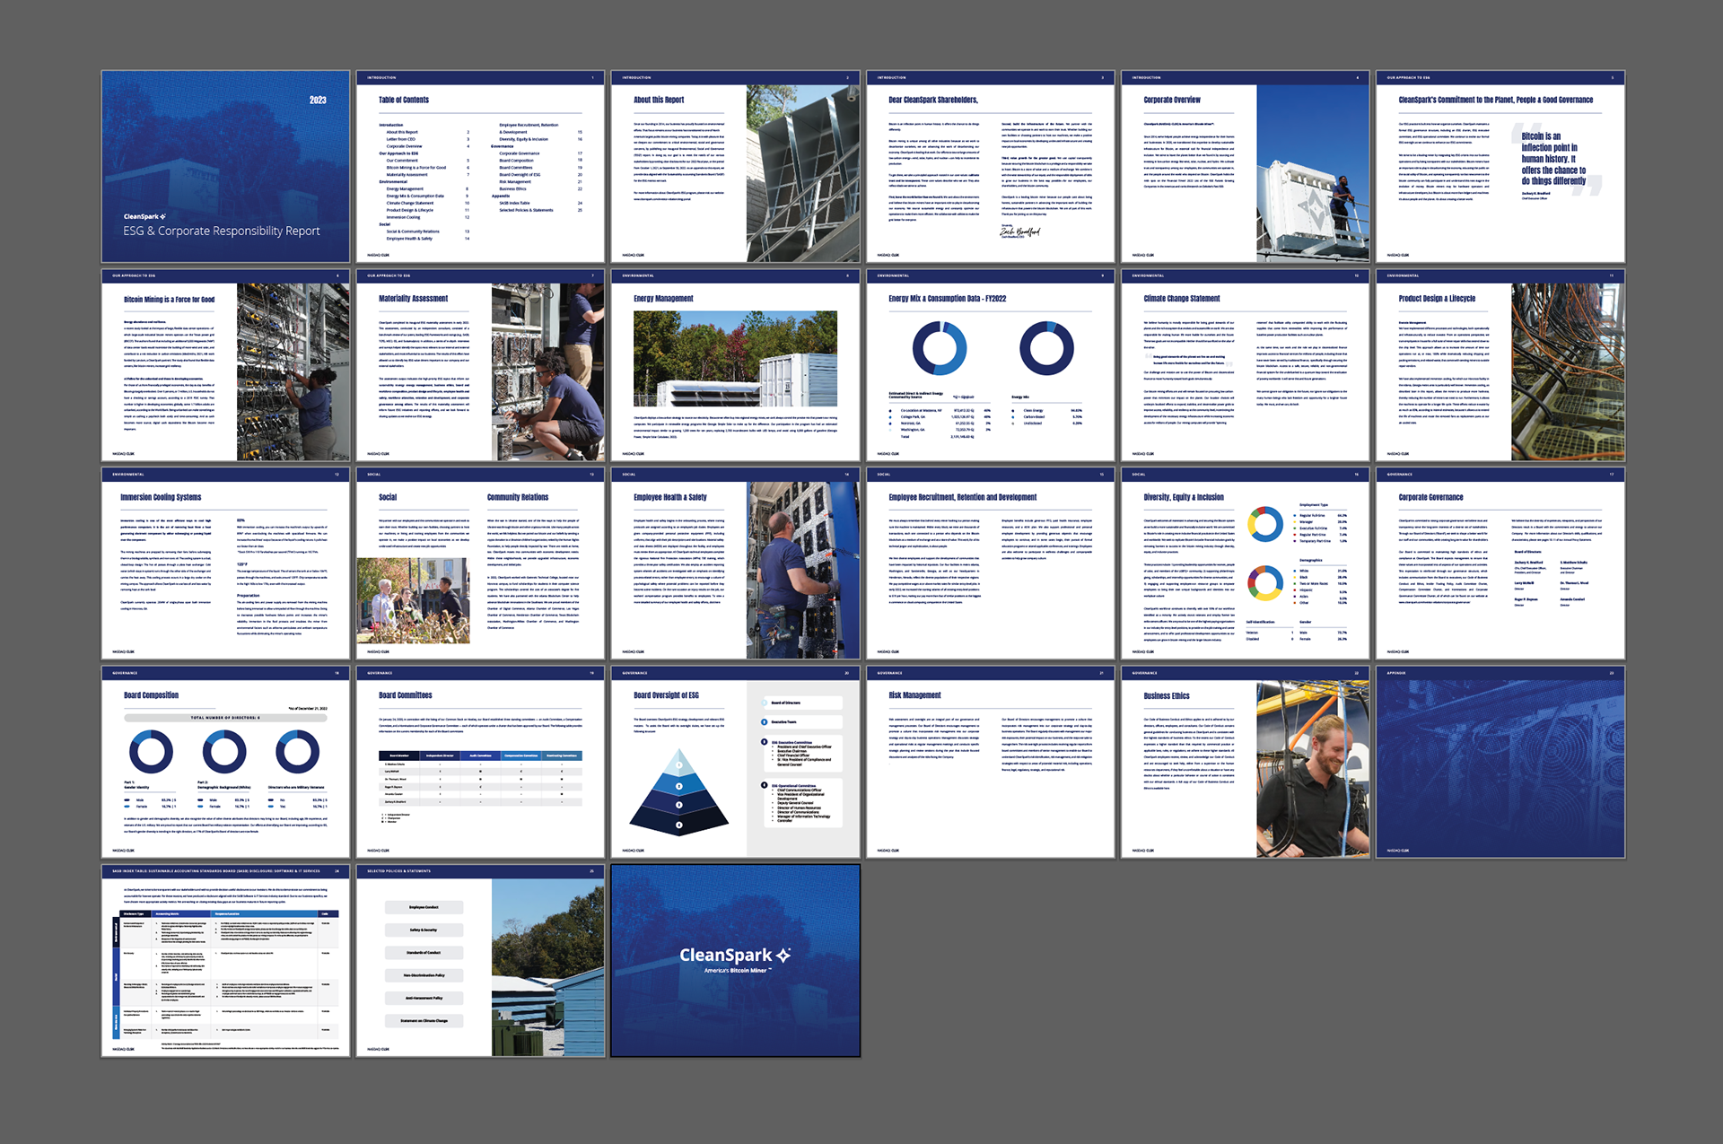Select the Commitment to the Planet, People & Good Governance page
This screenshot has width=1723, height=1144.
(1500, 167)
